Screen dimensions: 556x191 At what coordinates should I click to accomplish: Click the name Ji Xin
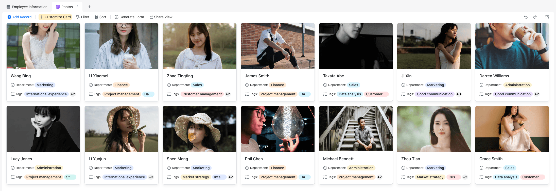[x=406, y=76]
